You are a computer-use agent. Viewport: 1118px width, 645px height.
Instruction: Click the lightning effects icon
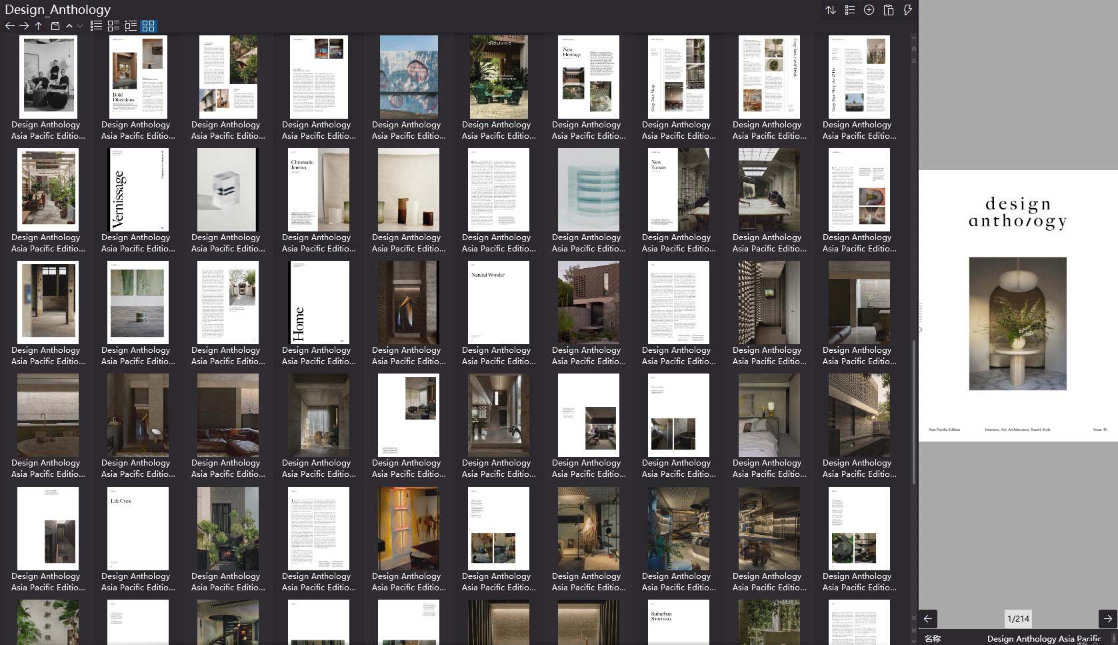pyautogui.click(x=907, y=9)
